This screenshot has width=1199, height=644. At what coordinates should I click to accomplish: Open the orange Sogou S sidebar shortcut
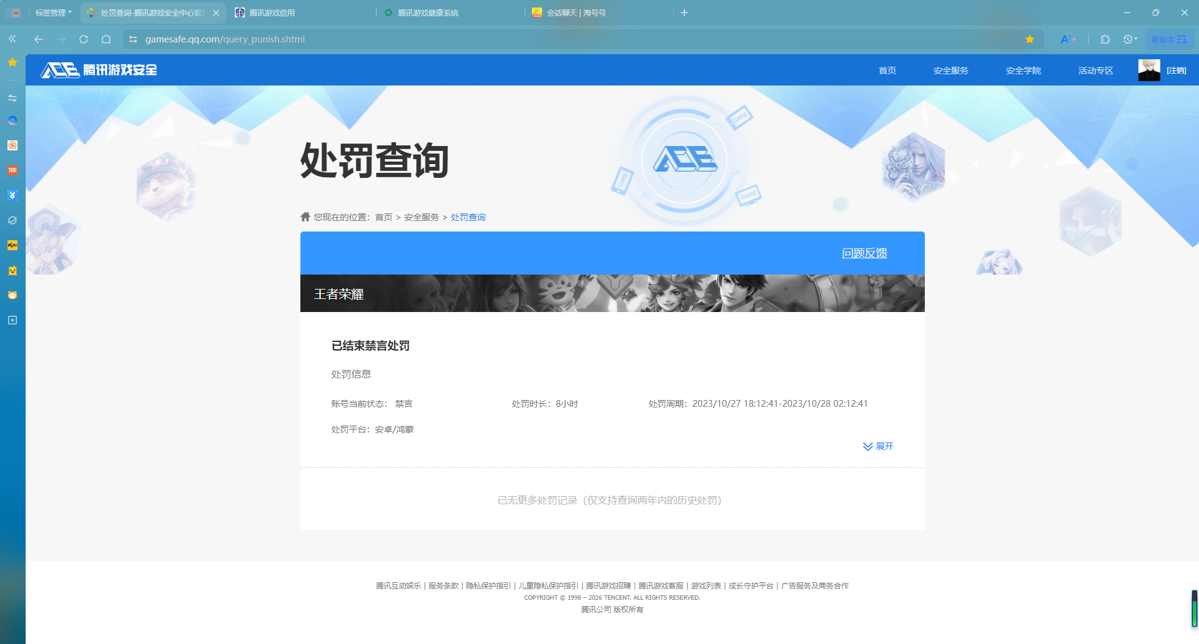click(12, 145)
